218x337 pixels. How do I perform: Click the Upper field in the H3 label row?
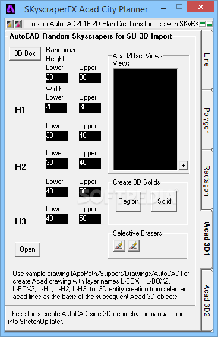pos(90,219)
